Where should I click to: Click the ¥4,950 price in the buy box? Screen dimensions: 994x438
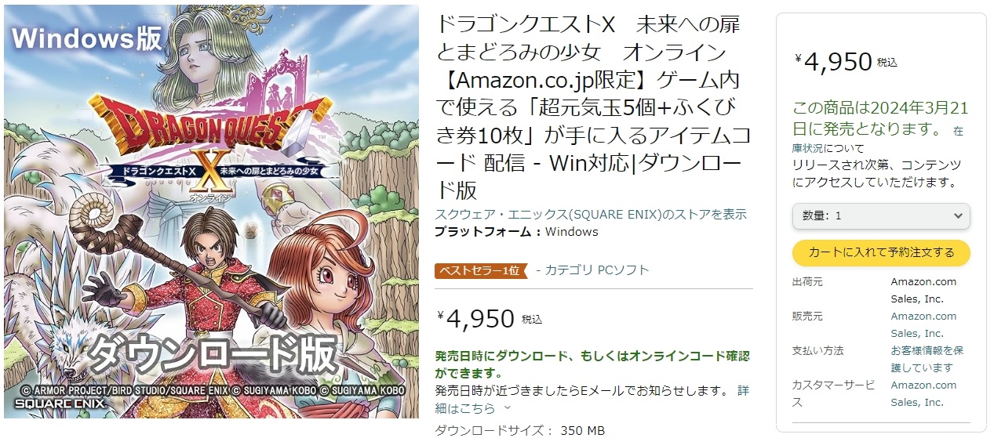(834, 62)
